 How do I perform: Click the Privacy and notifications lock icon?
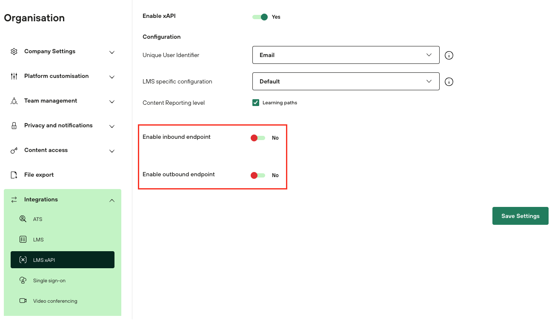pos(14,126)
